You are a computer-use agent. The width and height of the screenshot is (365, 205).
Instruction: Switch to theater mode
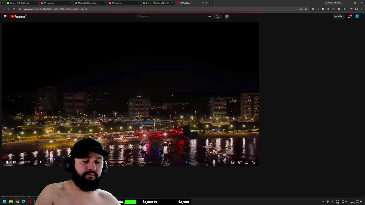point(246,162)
